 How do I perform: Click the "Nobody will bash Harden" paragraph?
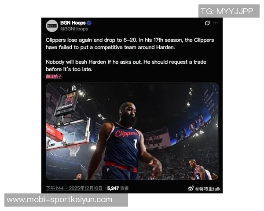pos(126,65)
